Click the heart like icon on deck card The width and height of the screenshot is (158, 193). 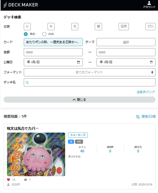click(x=8, y=180)
